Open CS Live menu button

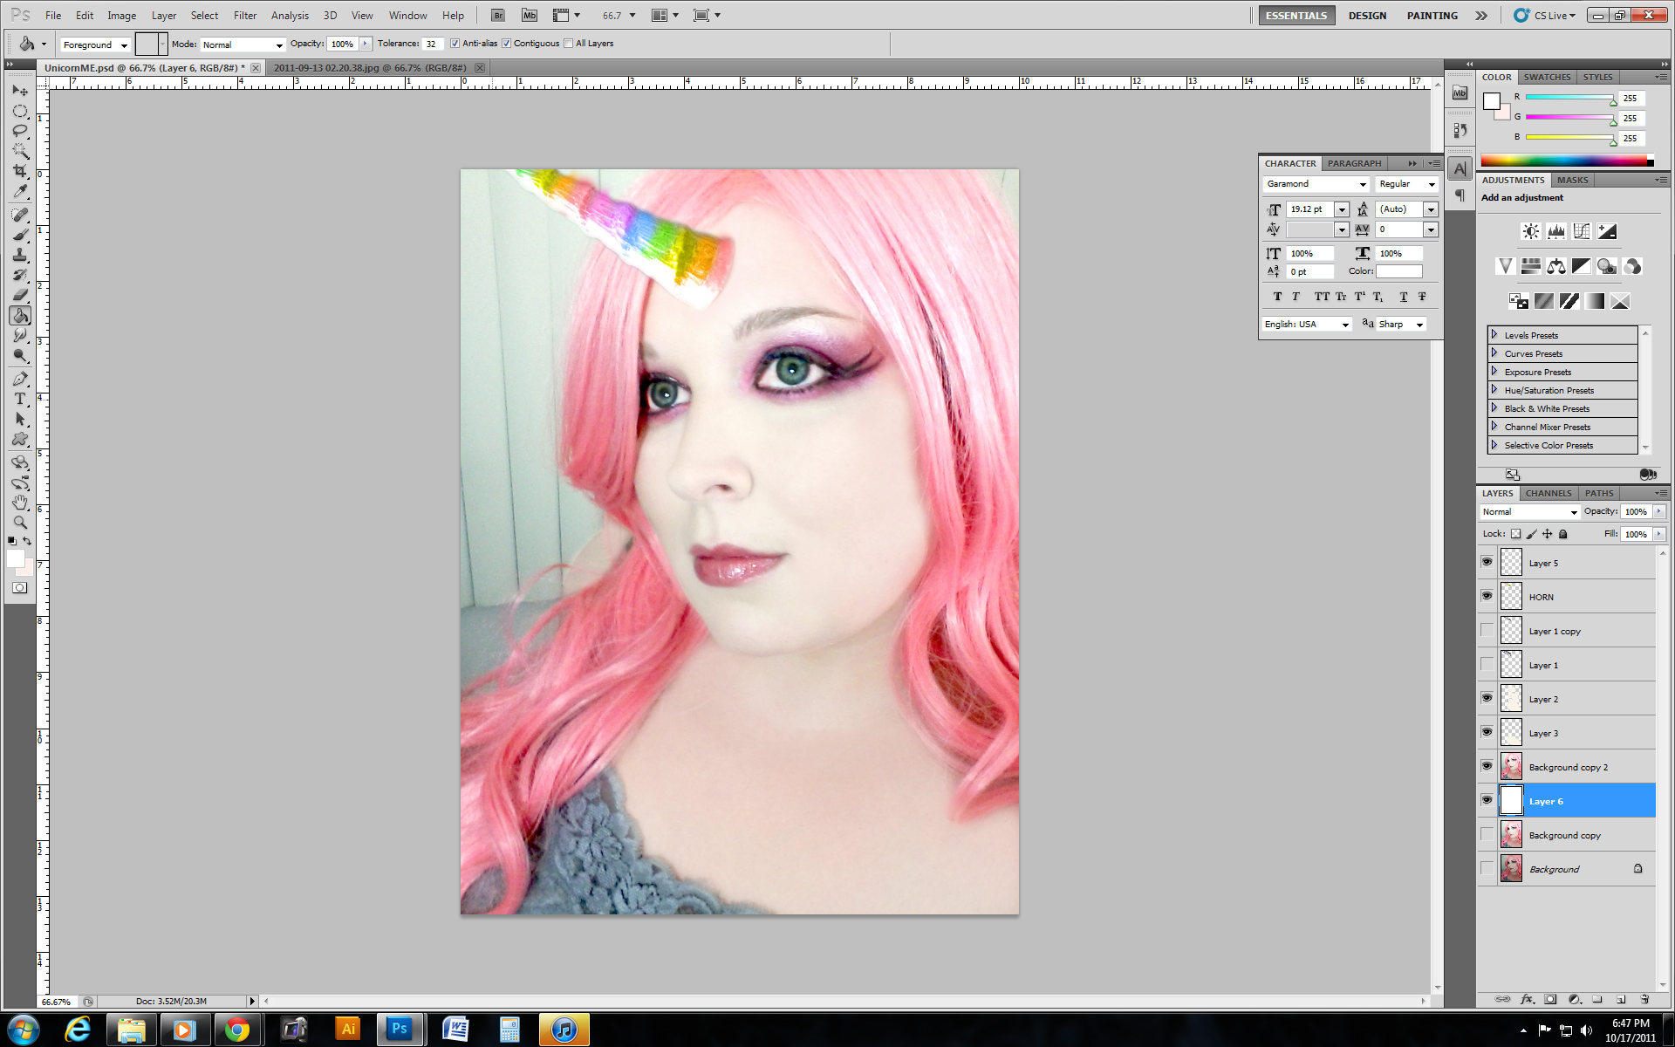tap(1546, 16)
